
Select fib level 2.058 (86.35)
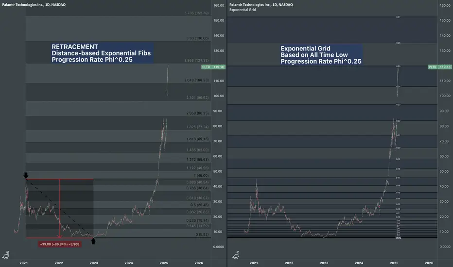coord(197,113)
